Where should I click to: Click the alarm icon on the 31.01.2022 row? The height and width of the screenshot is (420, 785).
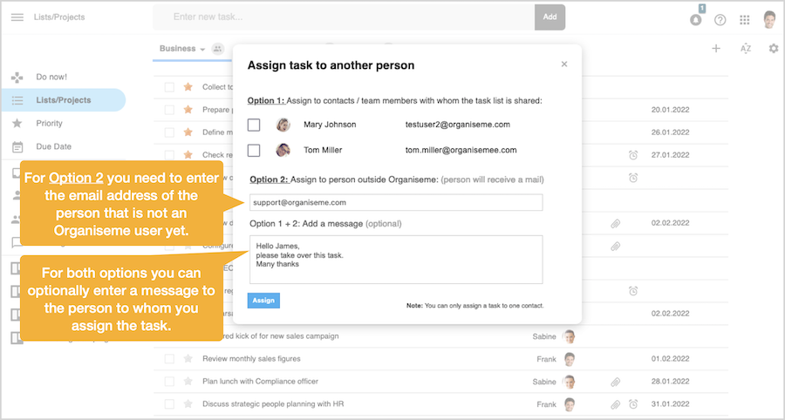(x=633, y=404)
